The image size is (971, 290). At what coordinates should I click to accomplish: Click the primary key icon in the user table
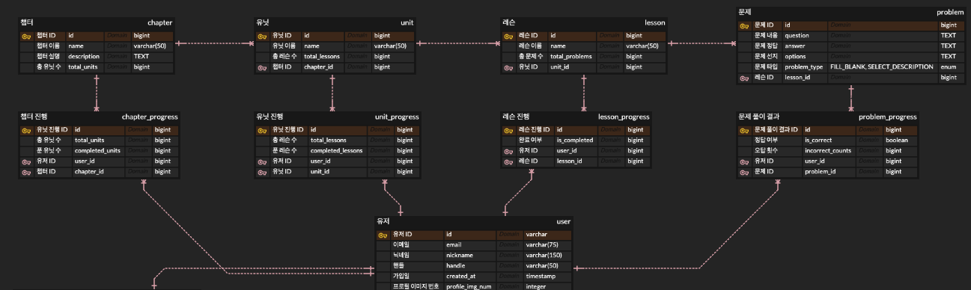pyautogui.click(x=383, y=235)
